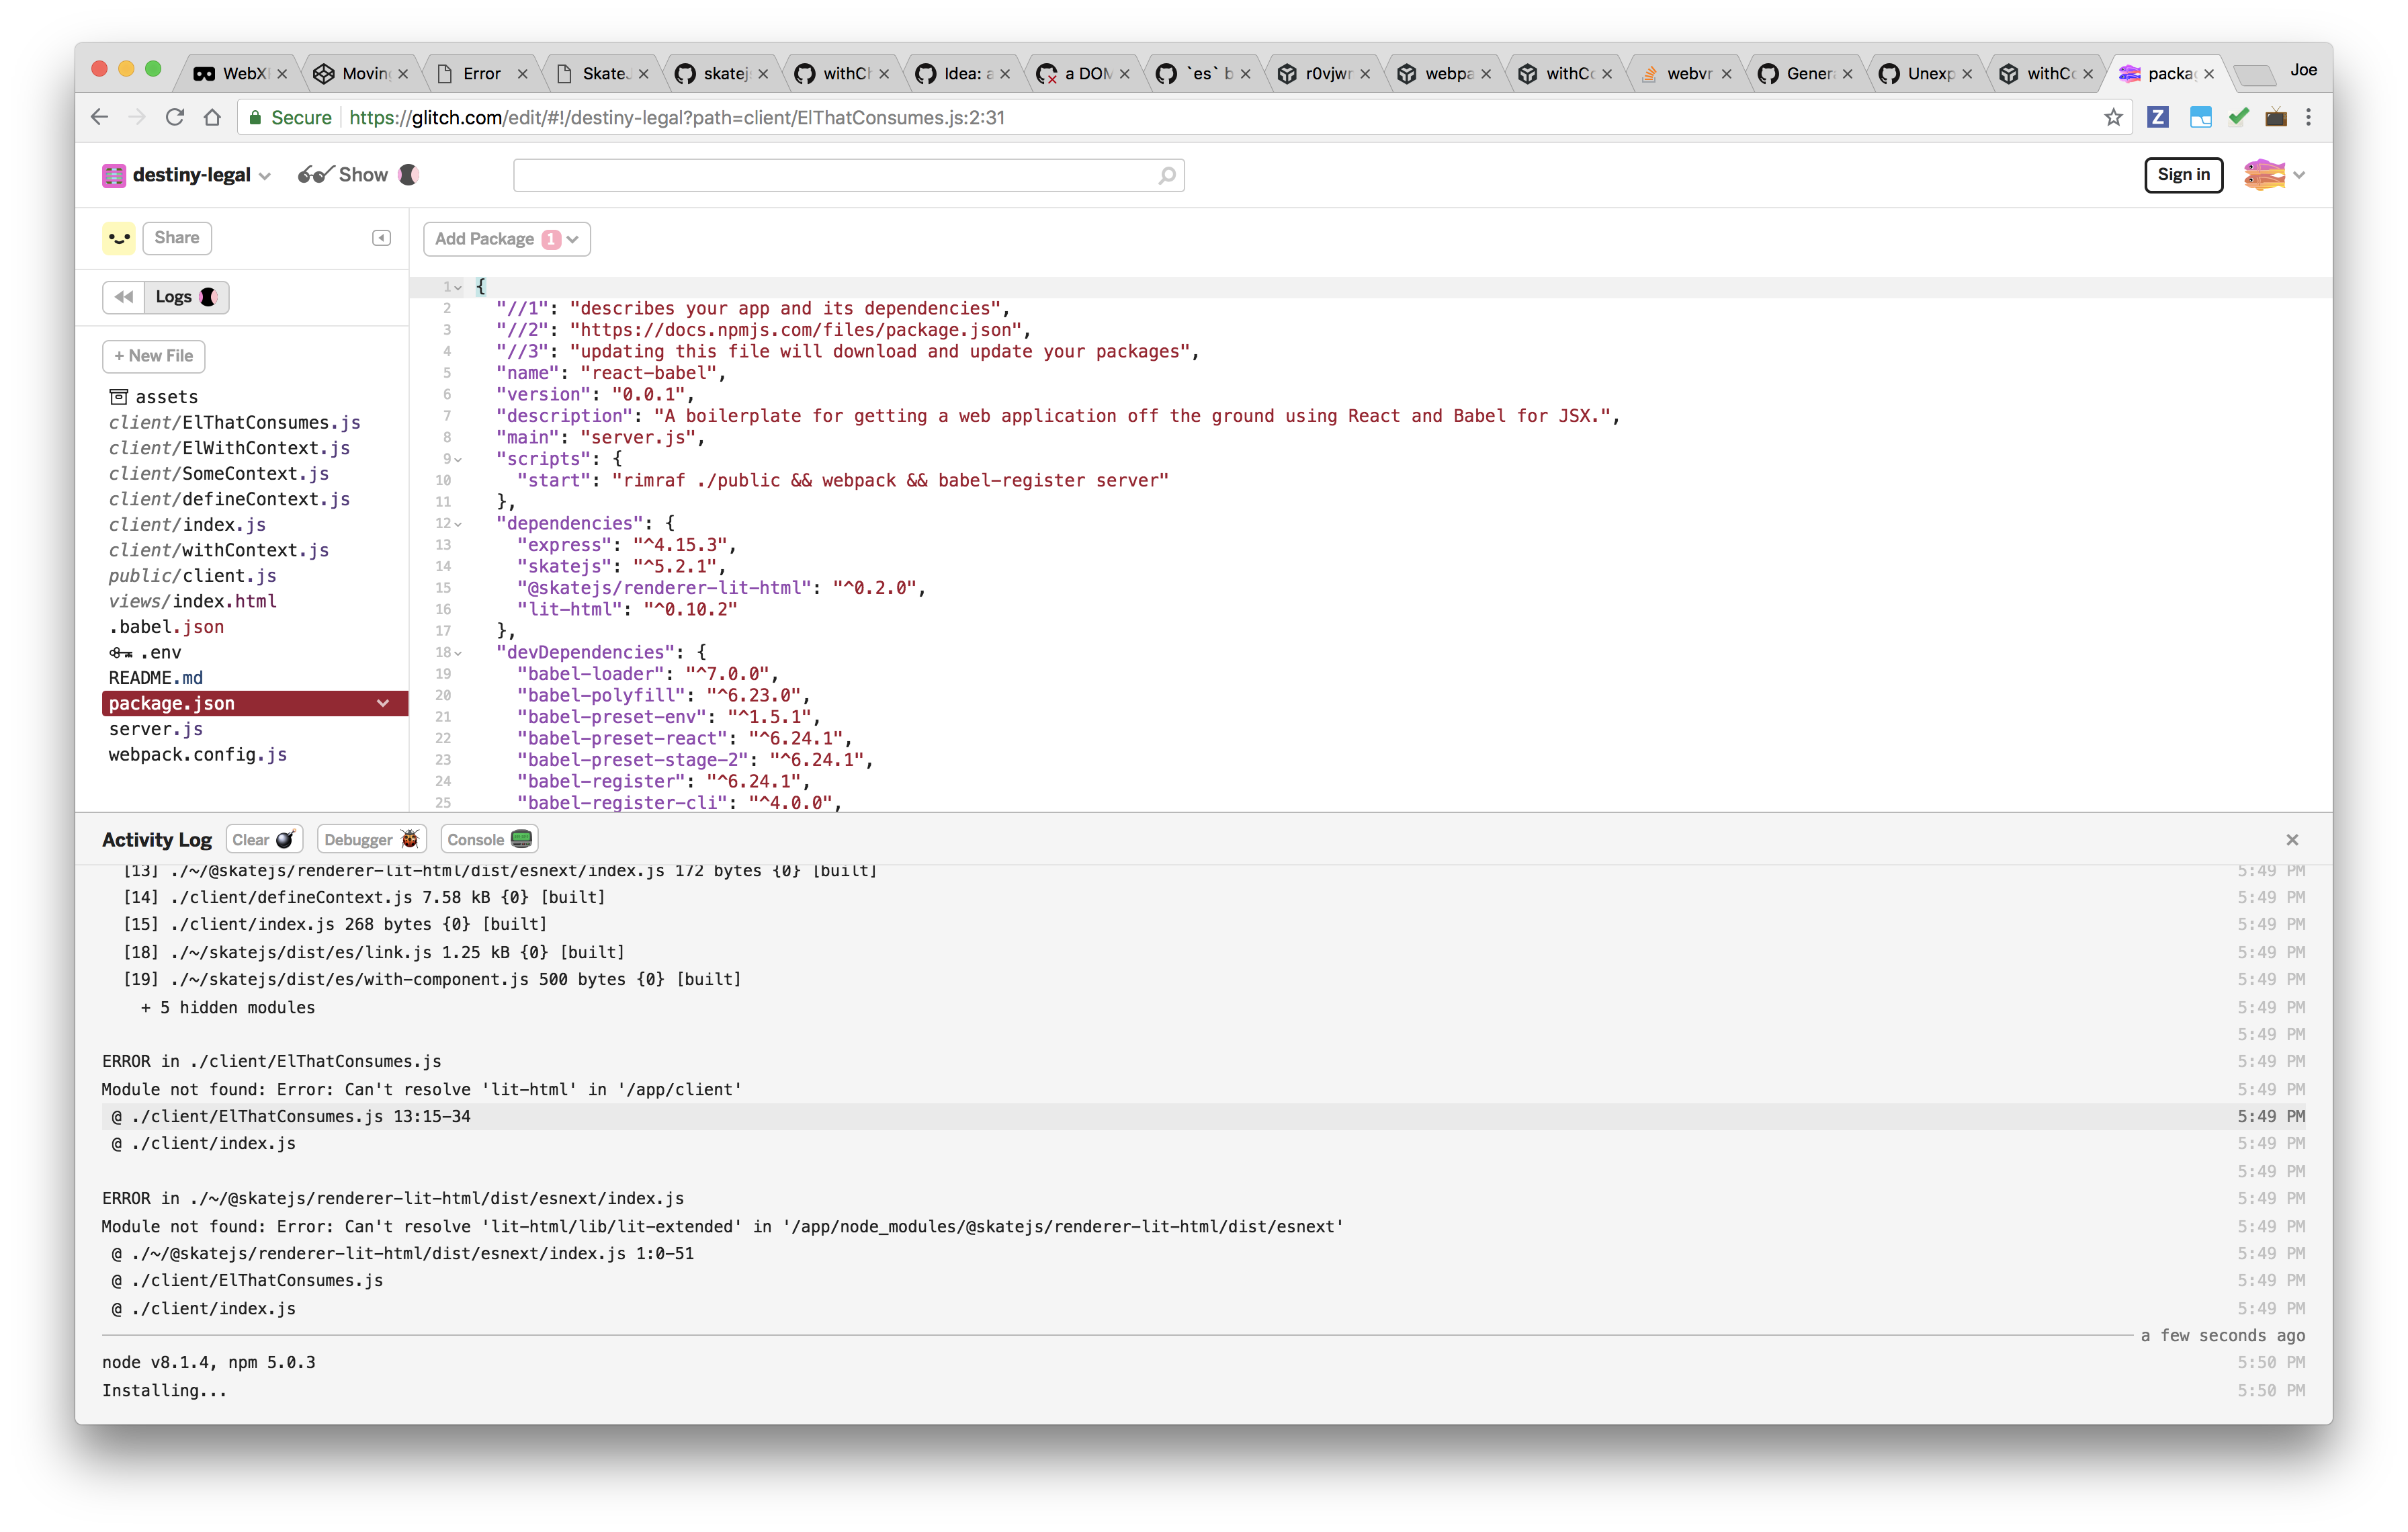Click the Sign in button

pyautogui.click(x=2183, y=174)
